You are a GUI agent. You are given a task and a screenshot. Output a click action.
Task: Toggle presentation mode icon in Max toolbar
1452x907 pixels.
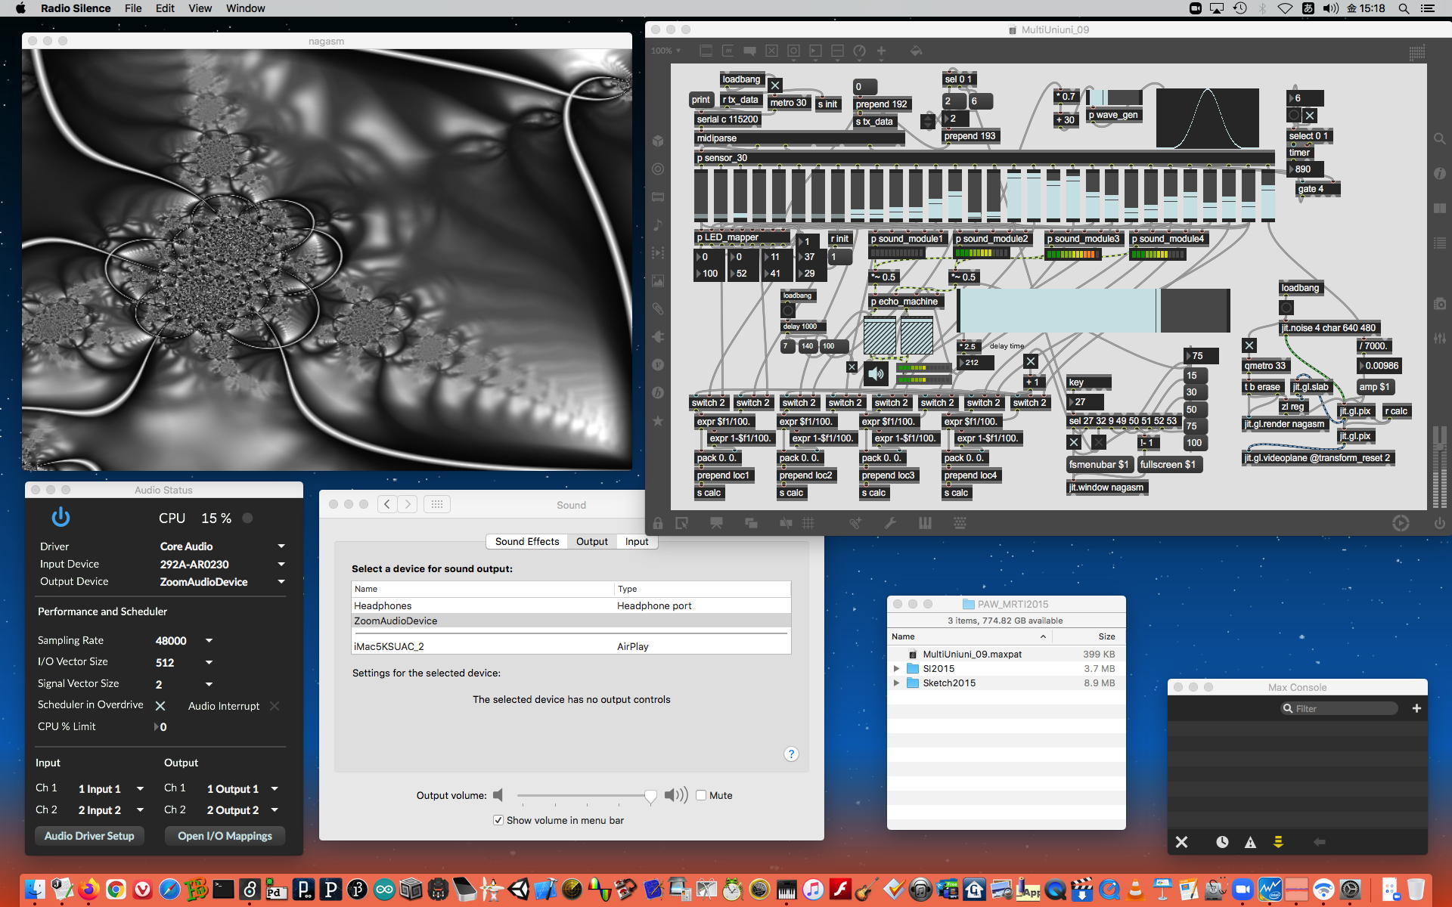tap(715, 523)
